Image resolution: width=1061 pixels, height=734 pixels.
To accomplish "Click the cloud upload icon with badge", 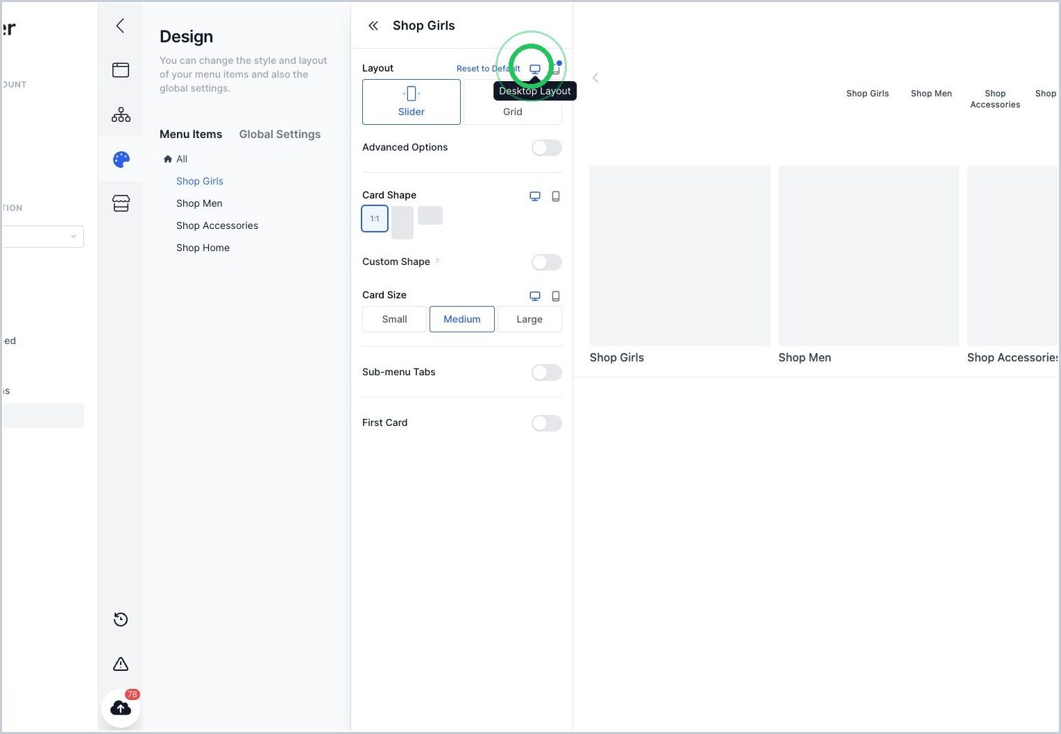I will pos(121,708).
